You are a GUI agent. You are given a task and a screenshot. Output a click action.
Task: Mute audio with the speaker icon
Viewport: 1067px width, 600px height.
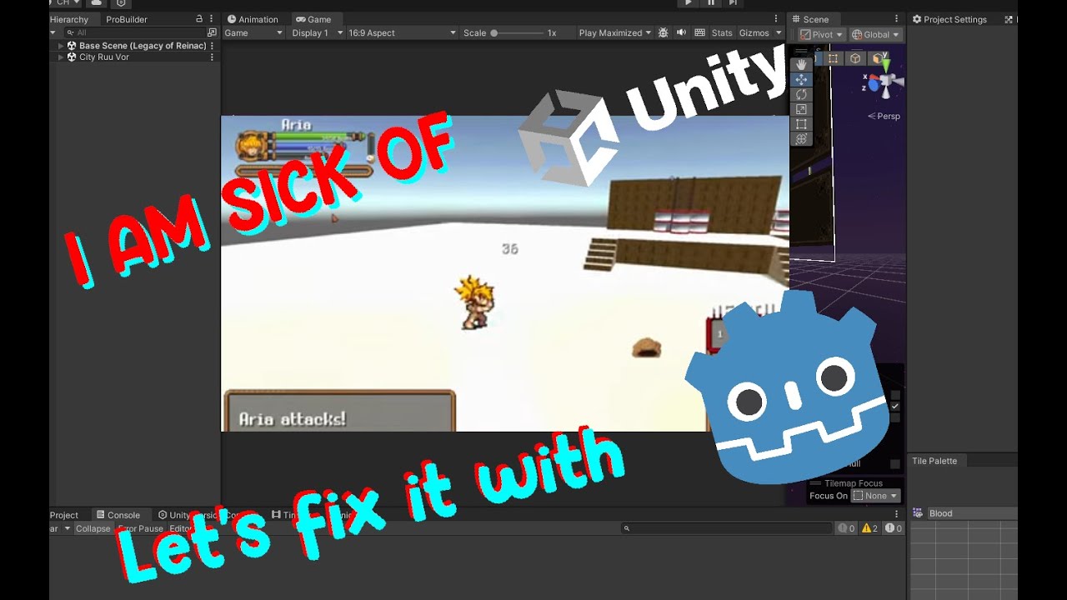681,32
